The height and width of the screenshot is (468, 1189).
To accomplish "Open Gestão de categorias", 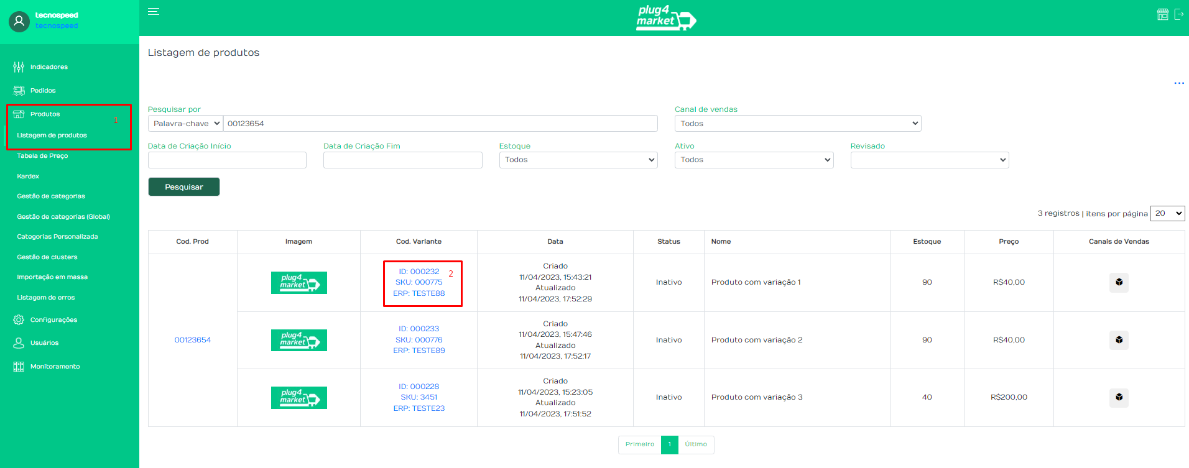I will [51, 196].
